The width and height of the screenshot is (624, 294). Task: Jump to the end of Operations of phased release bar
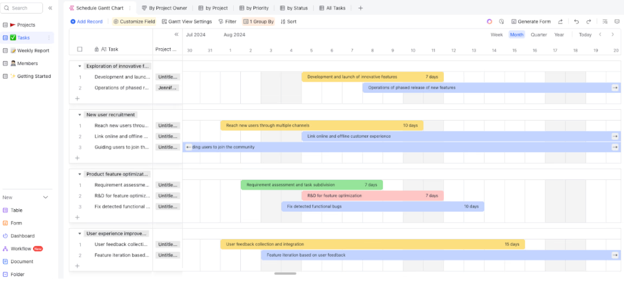615,88
